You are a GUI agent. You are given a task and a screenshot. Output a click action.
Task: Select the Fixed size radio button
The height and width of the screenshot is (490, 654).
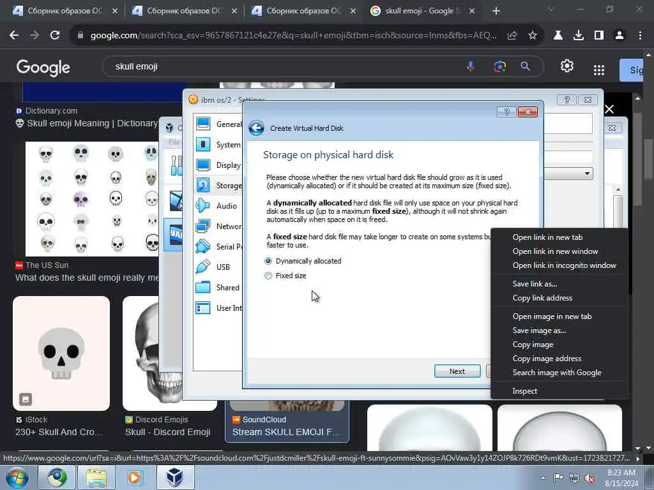[x=268, y=276]
